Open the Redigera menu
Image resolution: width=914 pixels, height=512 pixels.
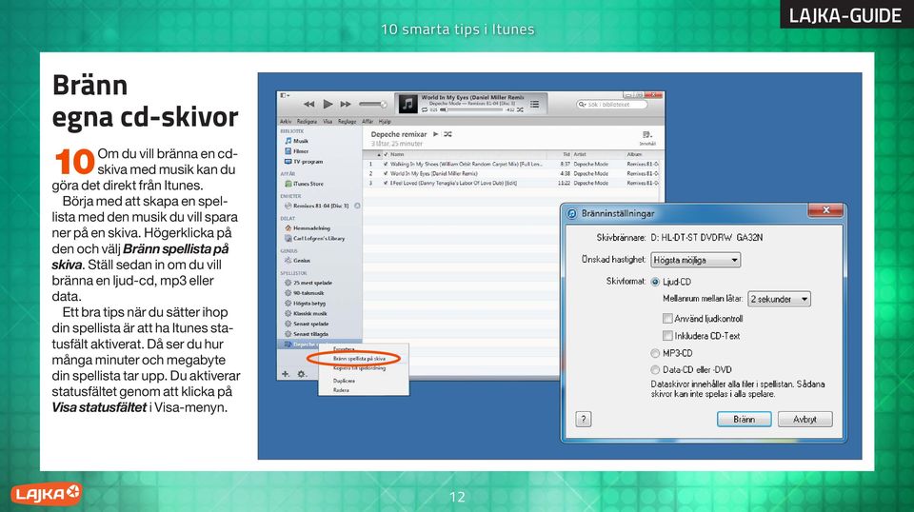tap(307, 121)
